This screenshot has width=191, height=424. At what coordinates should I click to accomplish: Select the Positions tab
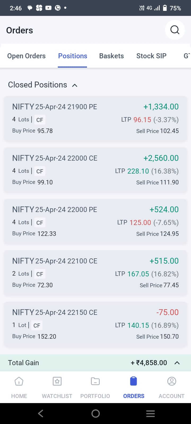coord(73,56)
